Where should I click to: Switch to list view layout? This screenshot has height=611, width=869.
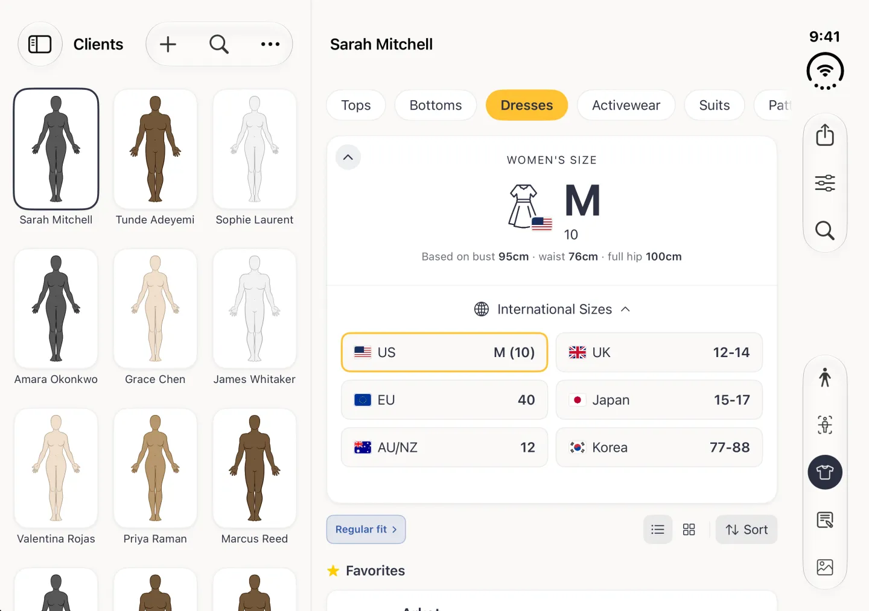pyautogui.click(x=658, y=530)
